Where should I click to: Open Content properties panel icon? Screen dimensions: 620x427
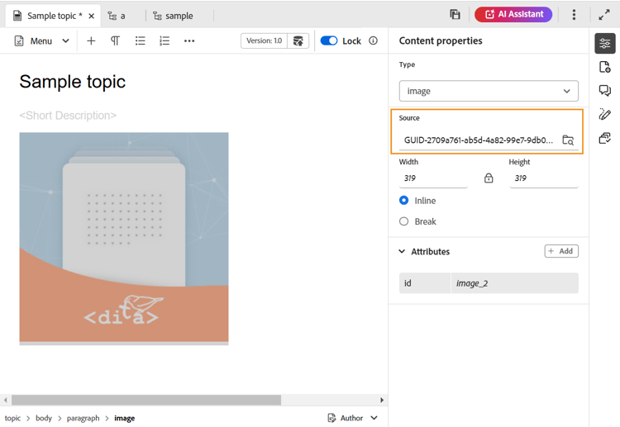coord(604,43)
